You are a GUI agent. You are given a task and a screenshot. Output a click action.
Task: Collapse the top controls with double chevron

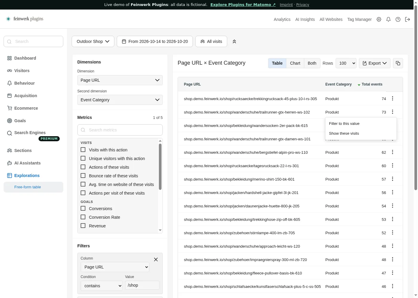coord(234,41)
